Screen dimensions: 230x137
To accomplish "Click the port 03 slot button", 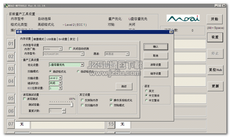I will [11, 69].
